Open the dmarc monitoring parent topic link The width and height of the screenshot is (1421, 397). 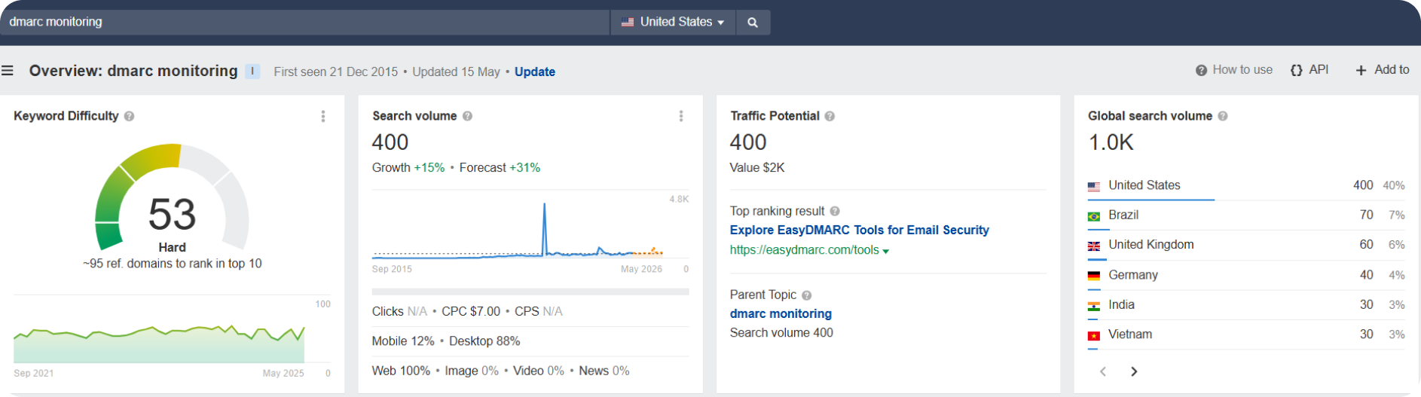click(x=781, y=313)
